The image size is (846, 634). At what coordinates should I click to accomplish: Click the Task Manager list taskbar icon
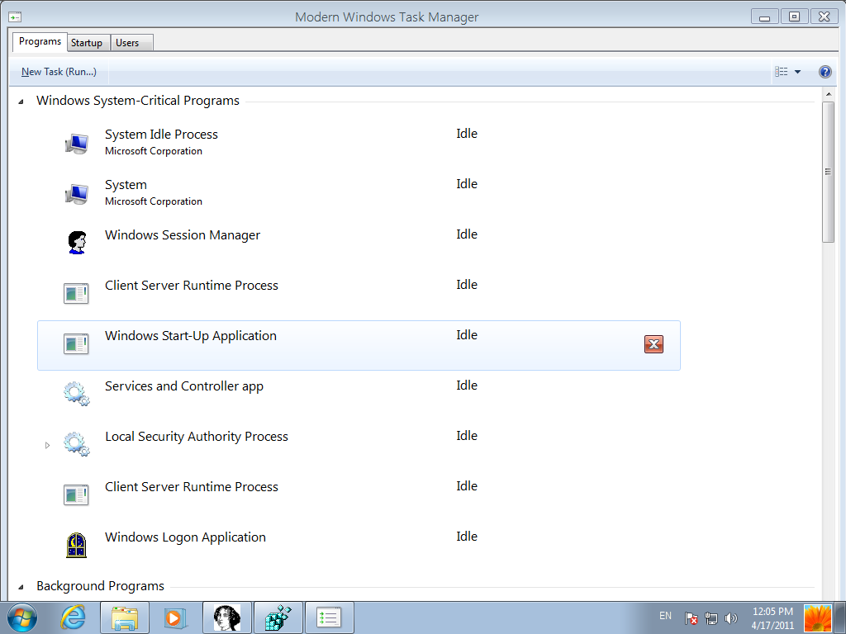point(329,617)
